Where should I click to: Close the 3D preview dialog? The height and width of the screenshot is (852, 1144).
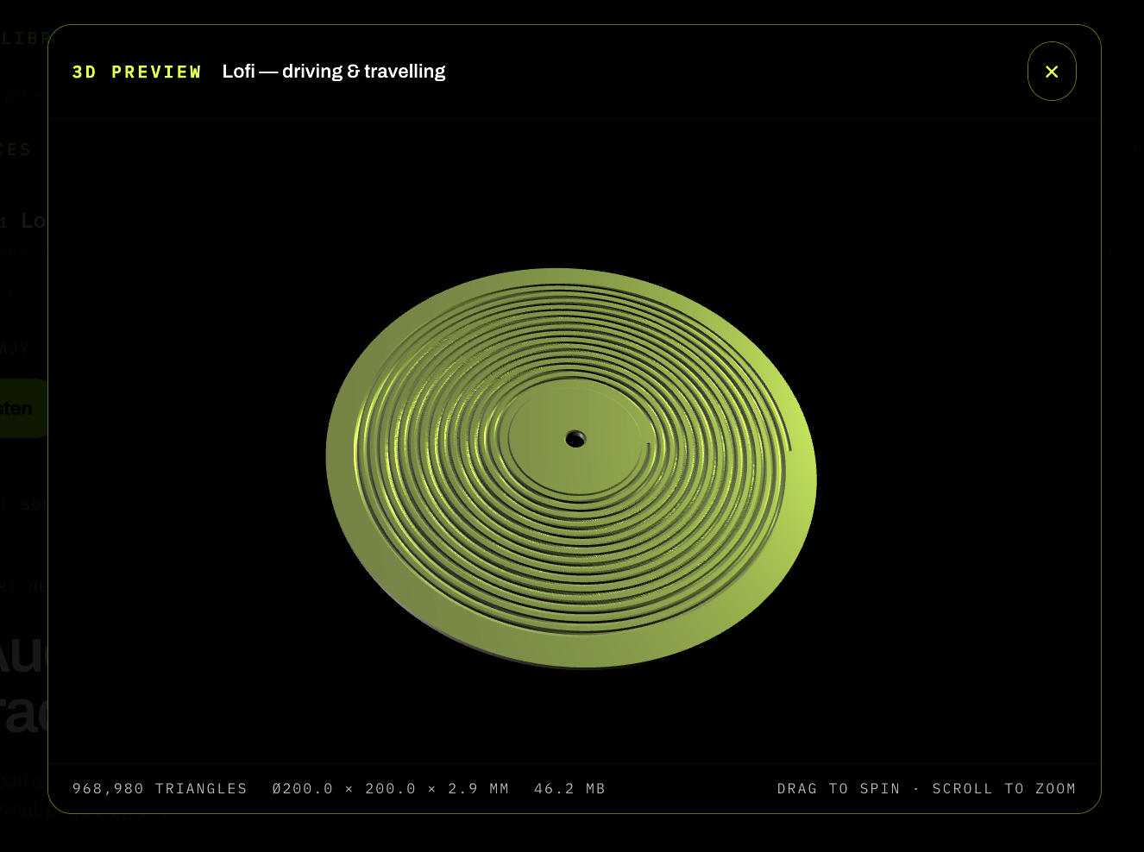[x=1052, y=72]
